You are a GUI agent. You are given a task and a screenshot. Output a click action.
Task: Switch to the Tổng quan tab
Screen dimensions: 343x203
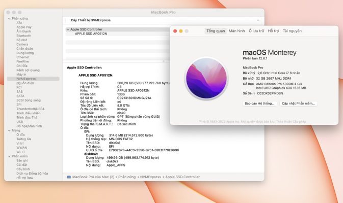tap(216, 31)
